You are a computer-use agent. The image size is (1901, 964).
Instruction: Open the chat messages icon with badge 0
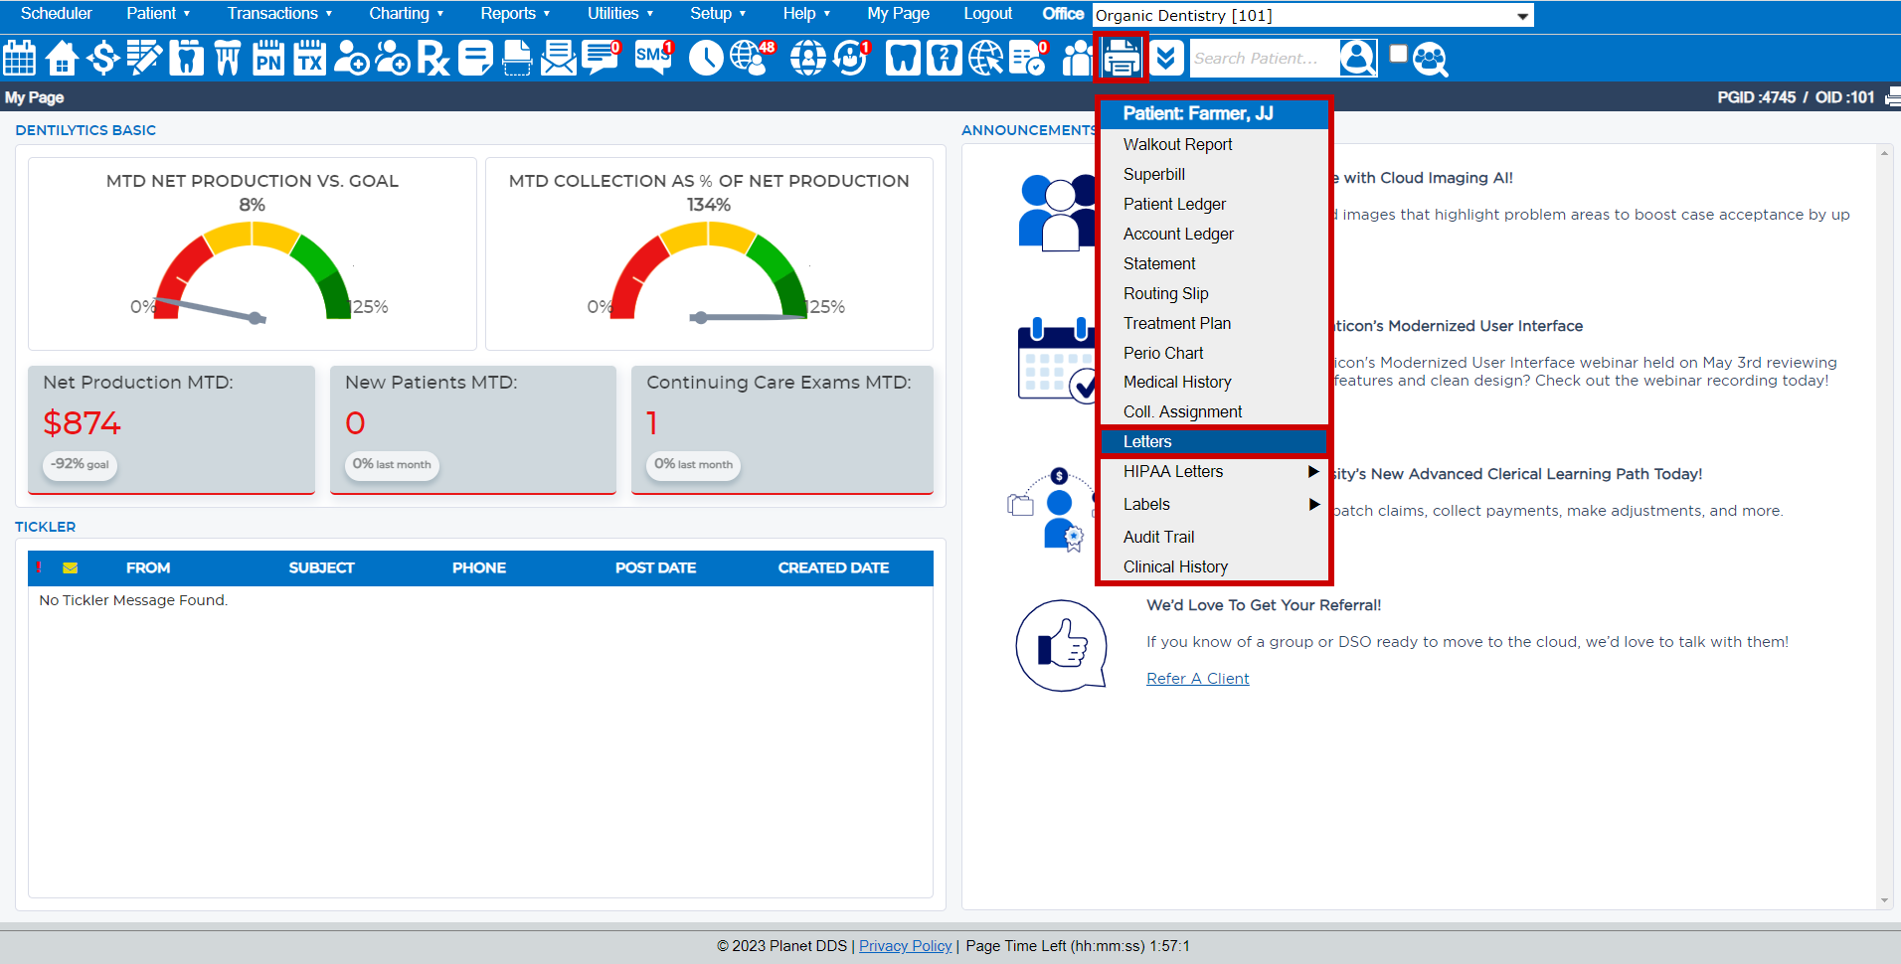[x=602, y=58]
